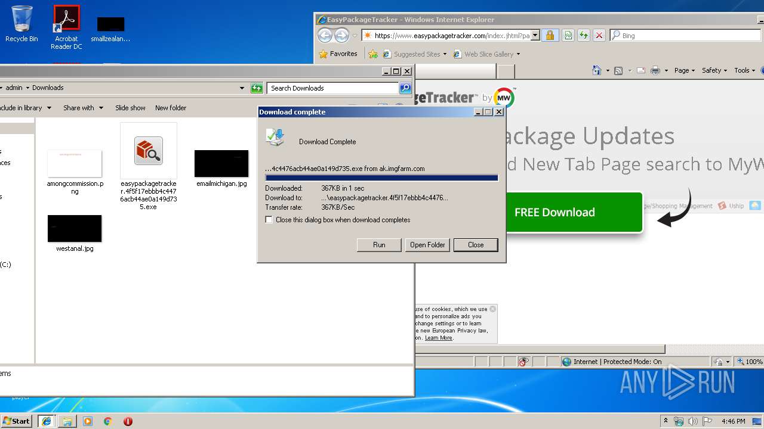Click the privacy report eye icon in status bar

(523, 362)
